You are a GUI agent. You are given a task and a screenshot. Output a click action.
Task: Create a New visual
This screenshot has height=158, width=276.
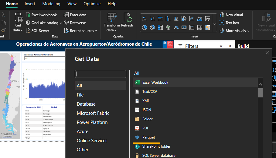pyautogui.click(x=231, y=15)
